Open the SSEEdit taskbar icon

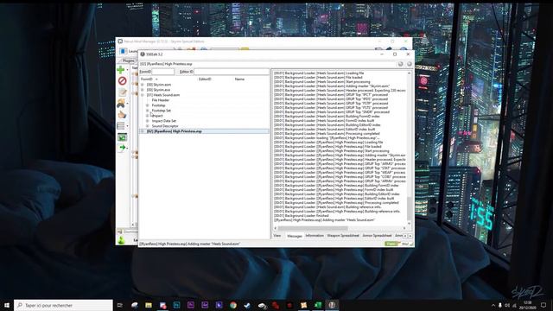coord(332,305)
